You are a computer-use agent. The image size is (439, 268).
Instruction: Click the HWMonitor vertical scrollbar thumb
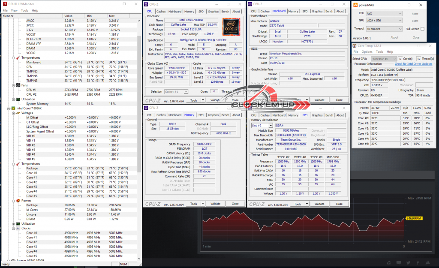pyautogui.click(x=139, y=104)
